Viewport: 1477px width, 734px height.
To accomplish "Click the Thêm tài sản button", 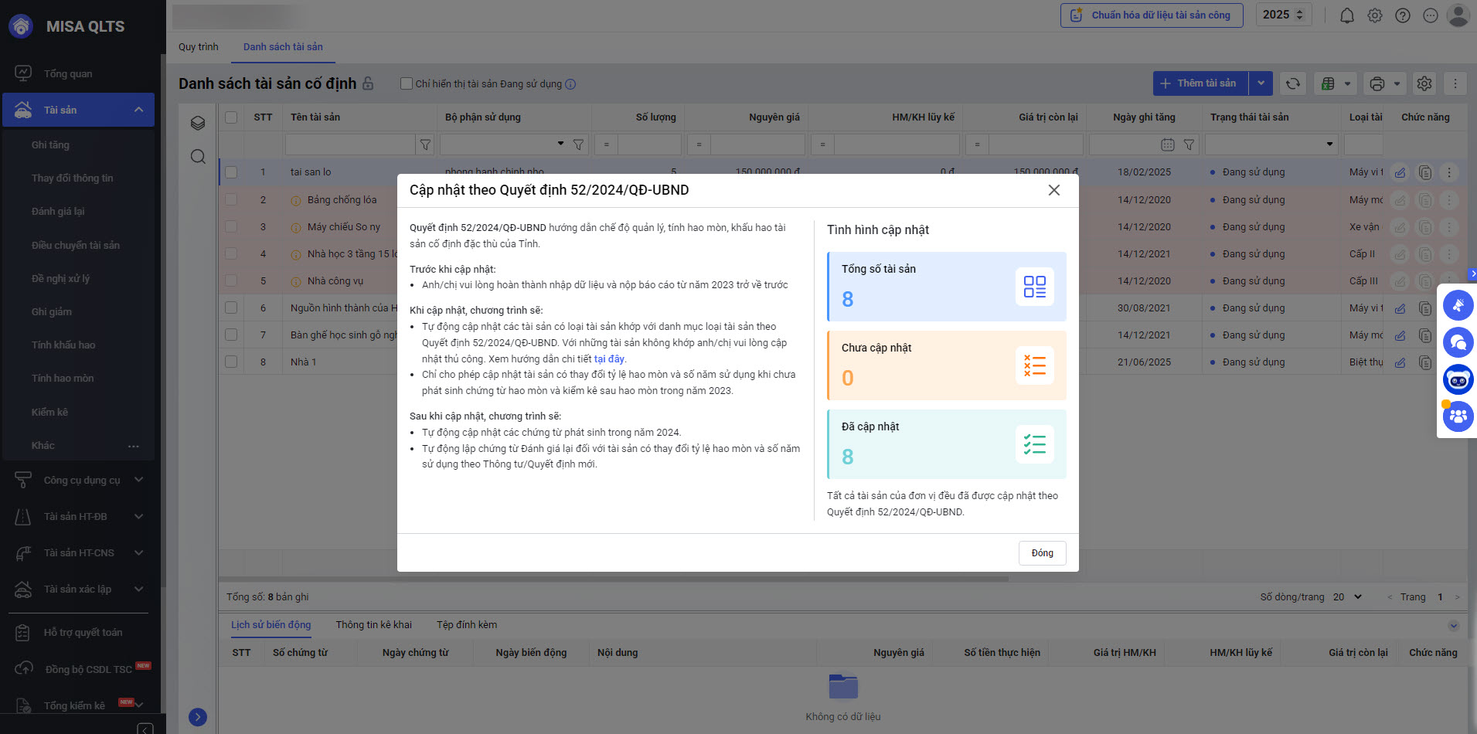I will pyautogui.click(x=1200, y=83).
